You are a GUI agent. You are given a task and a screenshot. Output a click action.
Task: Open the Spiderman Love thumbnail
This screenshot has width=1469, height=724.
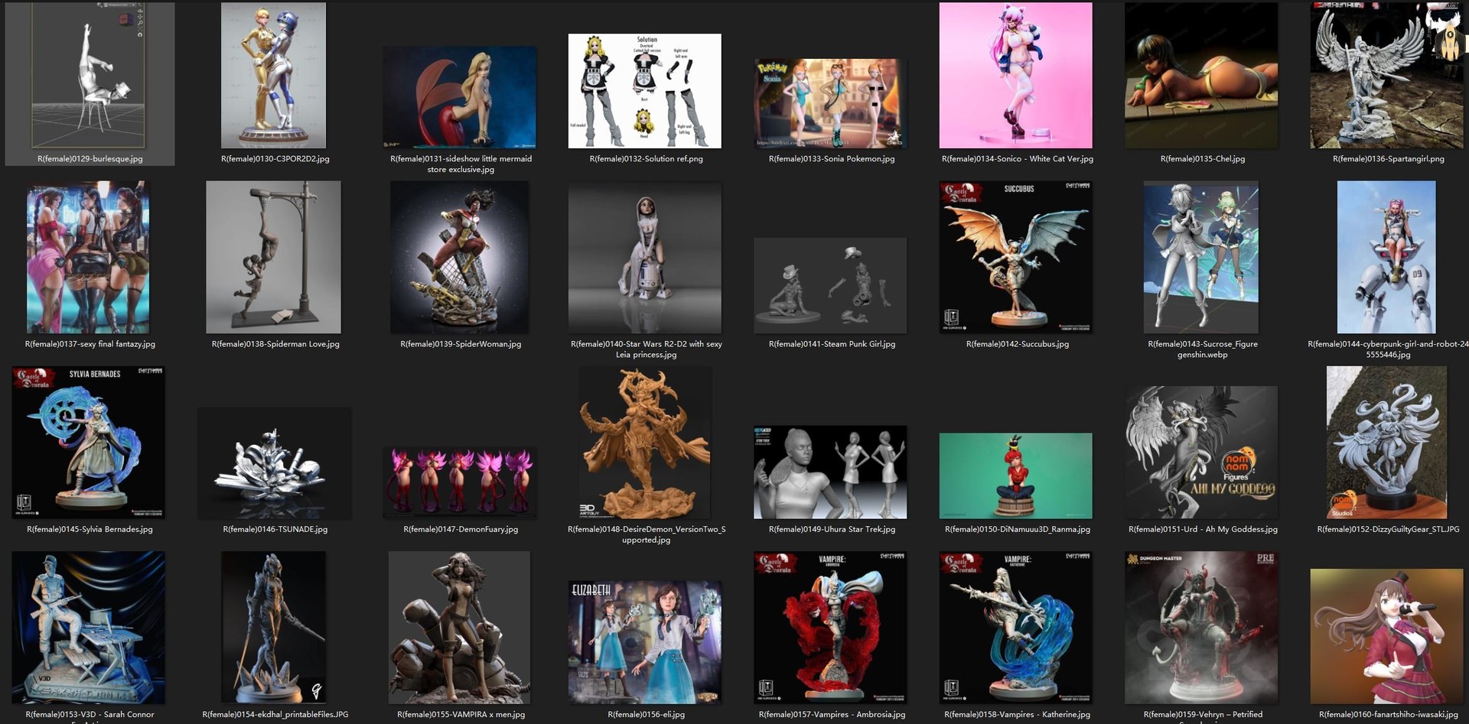coord(273,257)
